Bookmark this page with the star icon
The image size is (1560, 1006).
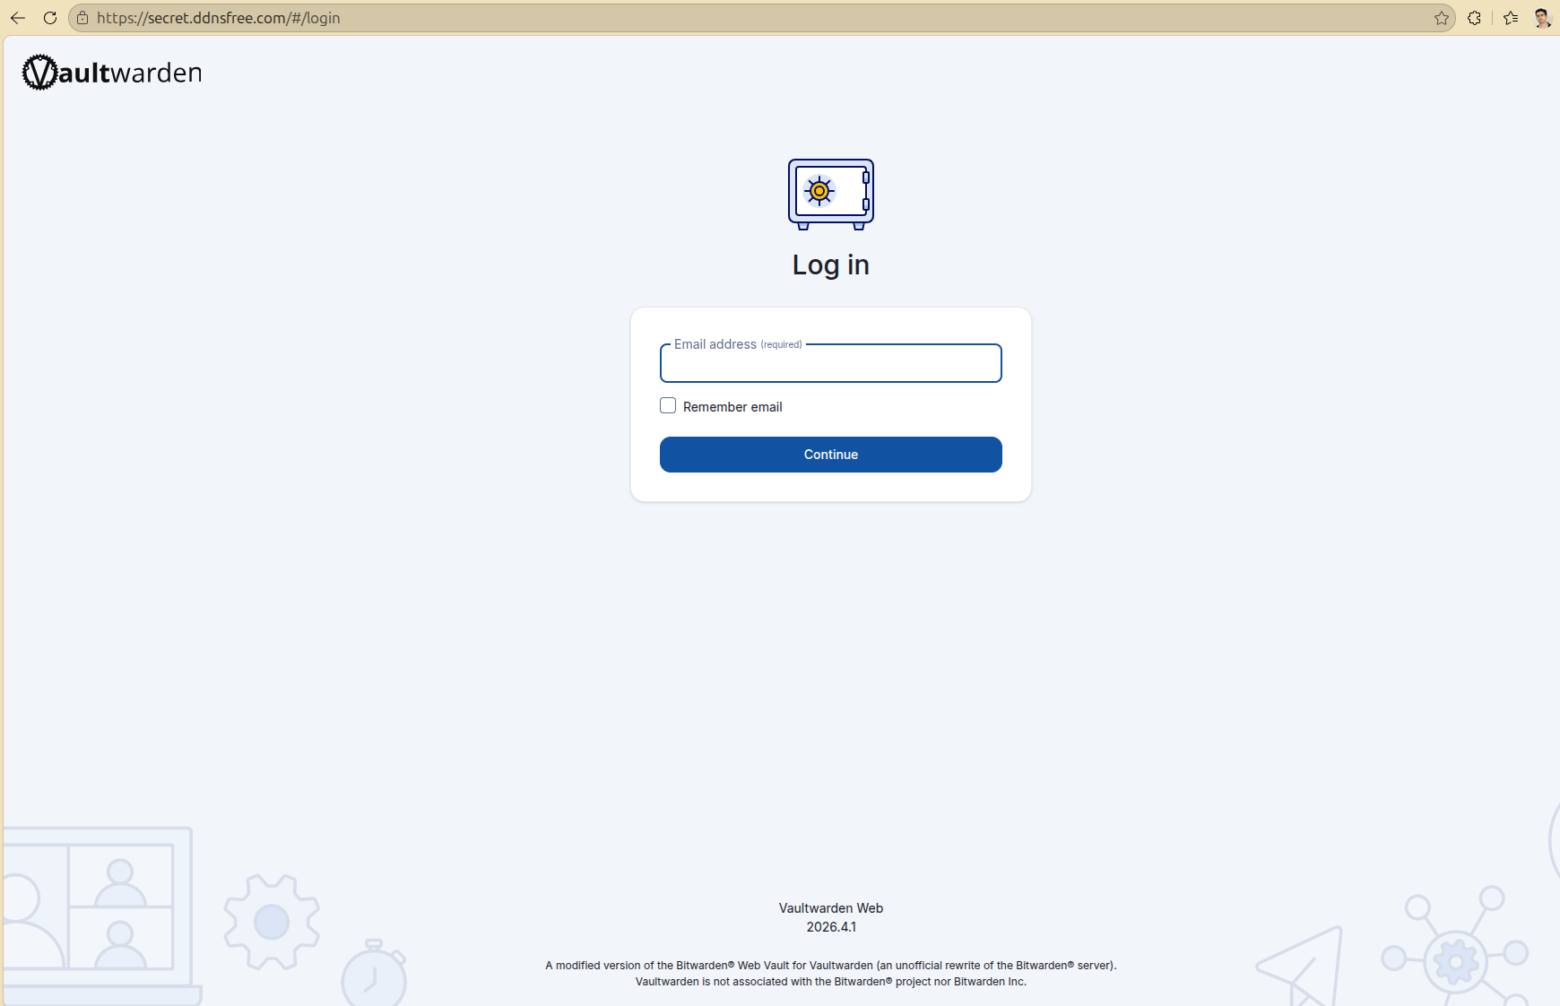tap(1442, 18)
